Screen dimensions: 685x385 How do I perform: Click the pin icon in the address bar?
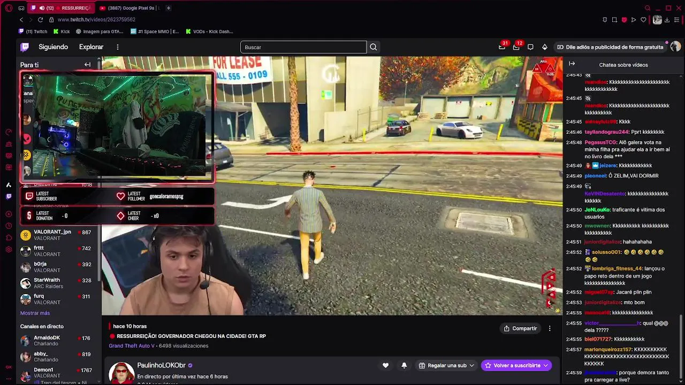tap(605, 20)
